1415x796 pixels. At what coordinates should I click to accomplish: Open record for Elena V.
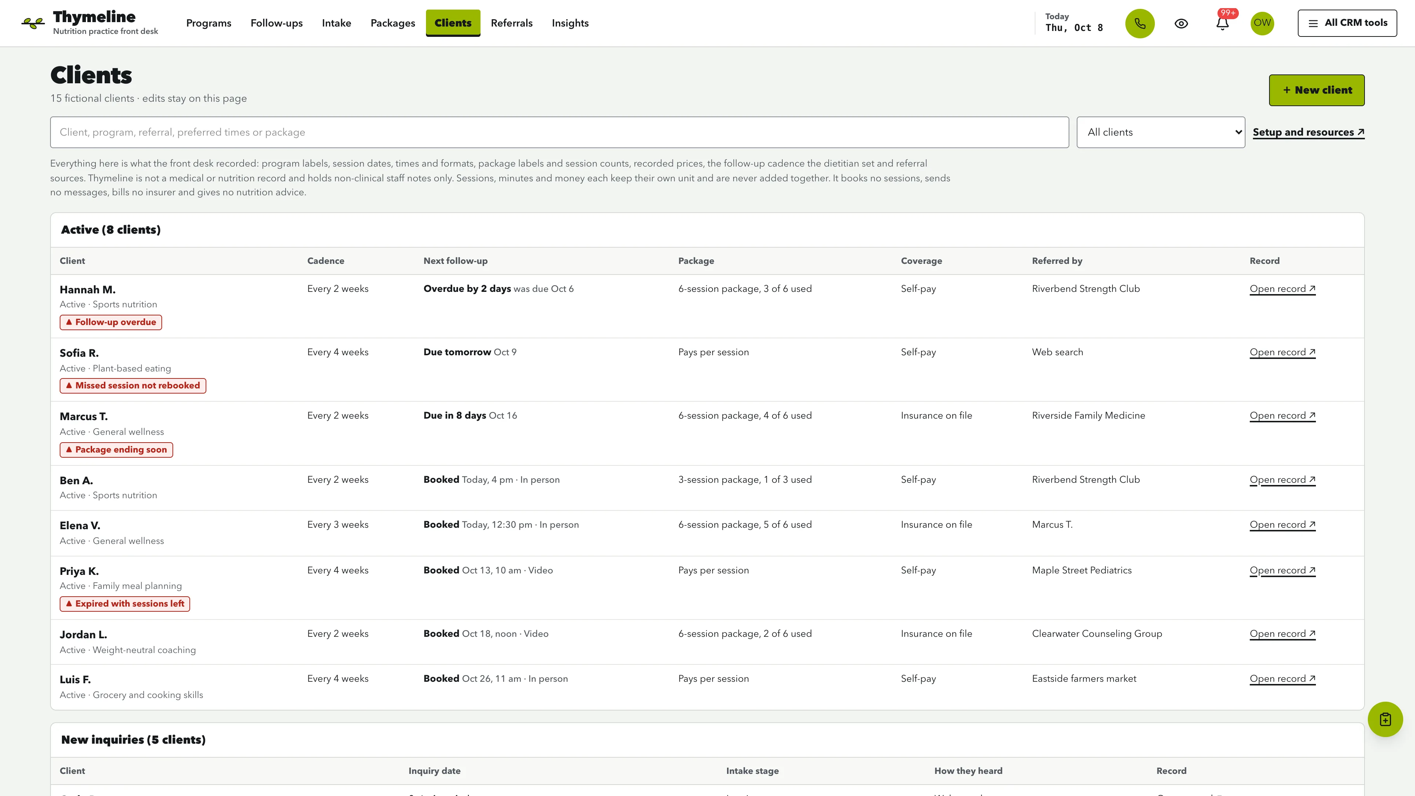(x=1282, y=525)
